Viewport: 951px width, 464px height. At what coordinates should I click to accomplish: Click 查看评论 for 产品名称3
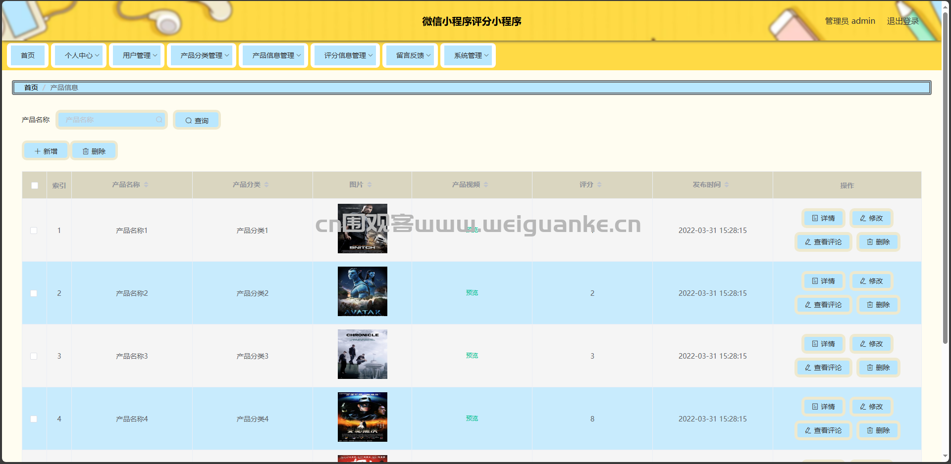click(x=823, y=368)
